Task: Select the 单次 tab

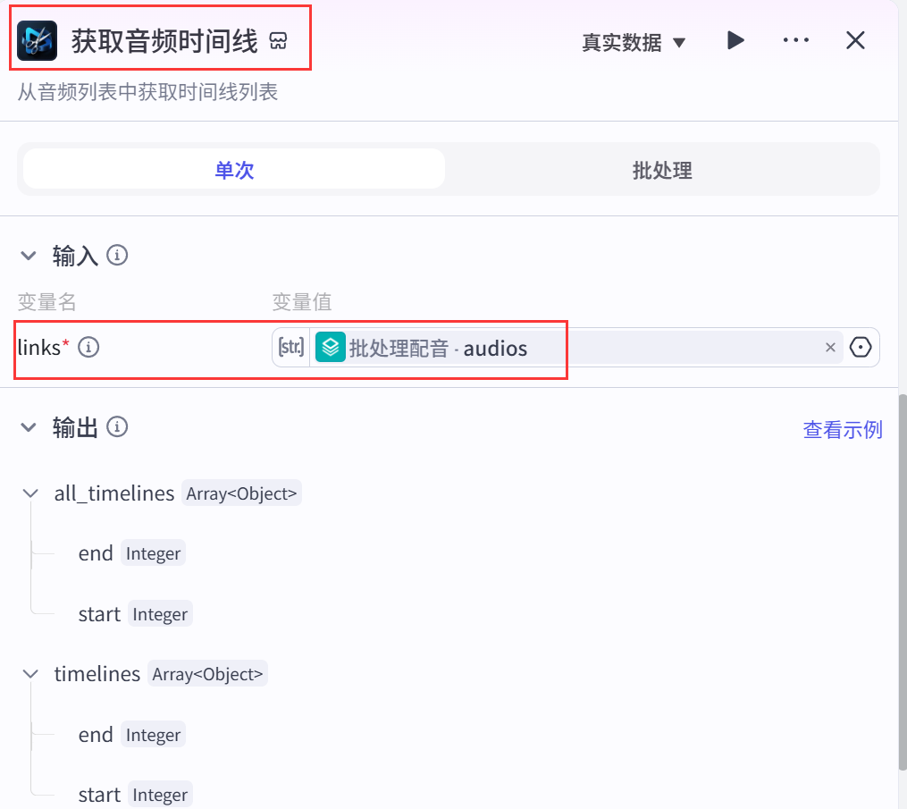Action: (x=234, y=170)
